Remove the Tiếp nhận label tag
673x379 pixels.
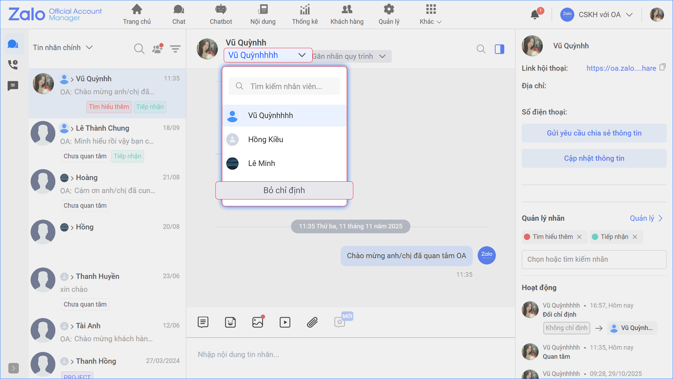[x=635, y=237]
